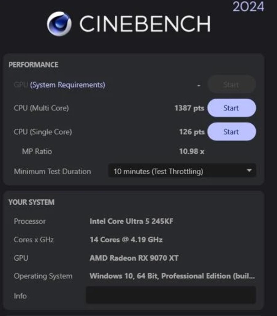Image resolution: width=277 pixels, height=316 pixels.
Task: Click the disabled GPU Start button
Action: tap(231, 85)
